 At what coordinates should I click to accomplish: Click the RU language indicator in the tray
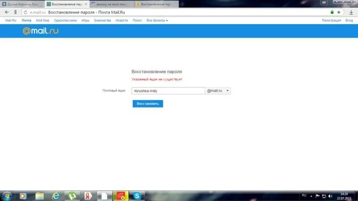pyautogui.click(x=304, y=196)
